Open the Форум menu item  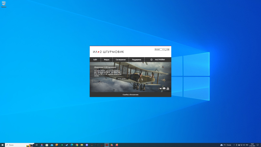point(106,60)
